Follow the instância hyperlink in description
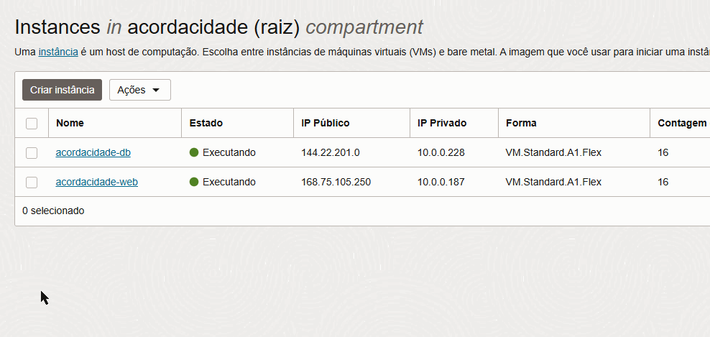The image size is (710, 337). click(x=58, y=52)
